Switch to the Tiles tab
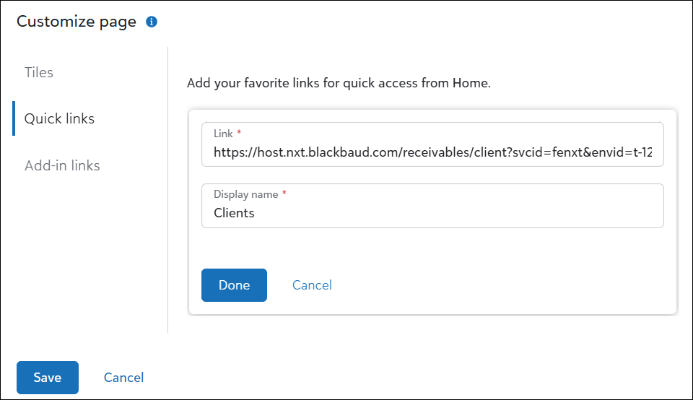Viewport: 693px width, 400px height. coord(39,72)
